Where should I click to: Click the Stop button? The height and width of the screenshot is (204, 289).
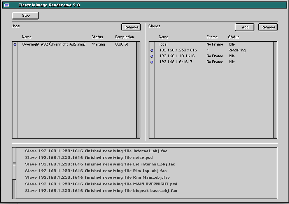25,16
